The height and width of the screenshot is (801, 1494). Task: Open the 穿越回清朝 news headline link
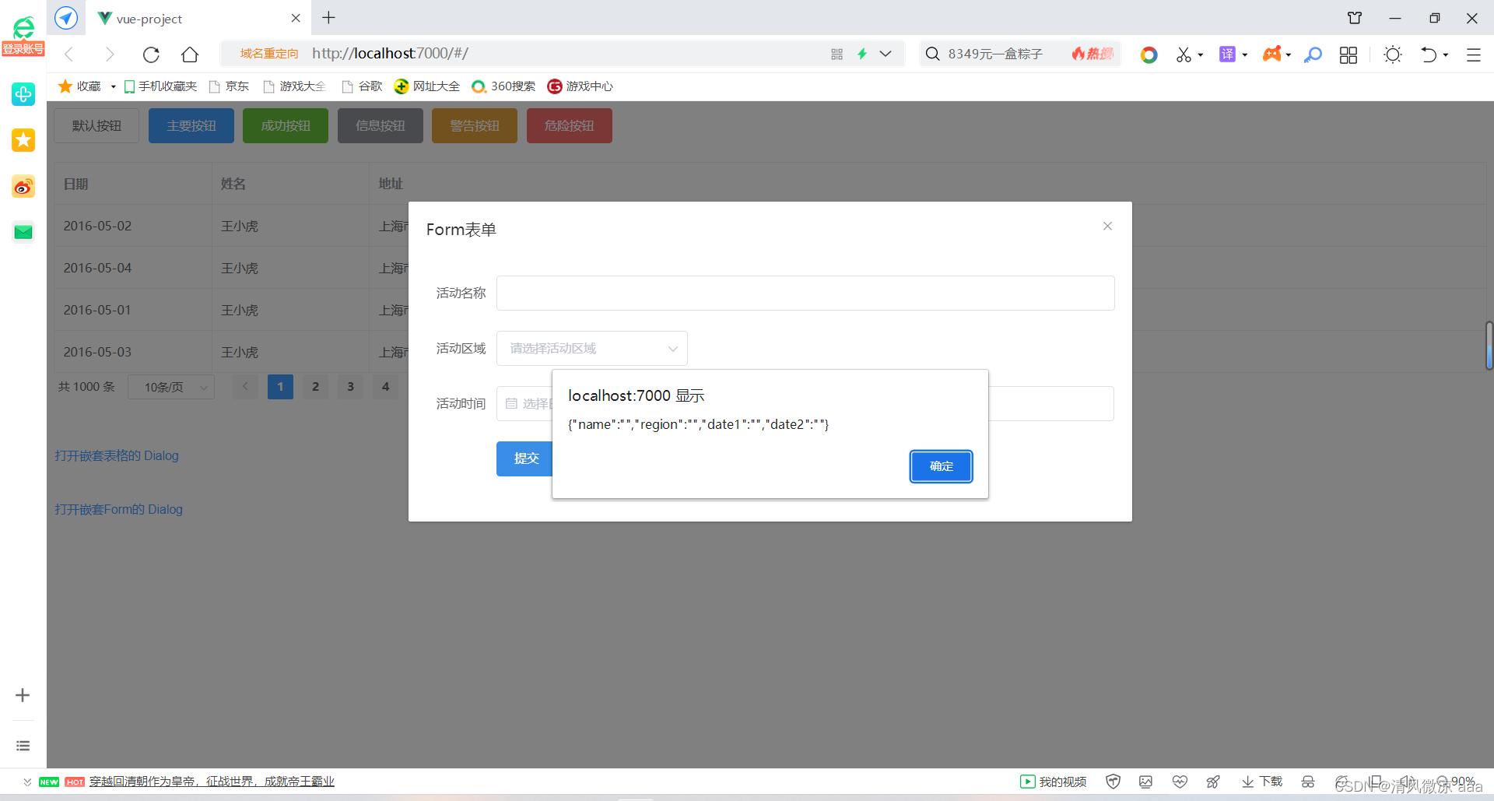pyautogui.click(x=212, y=782)
